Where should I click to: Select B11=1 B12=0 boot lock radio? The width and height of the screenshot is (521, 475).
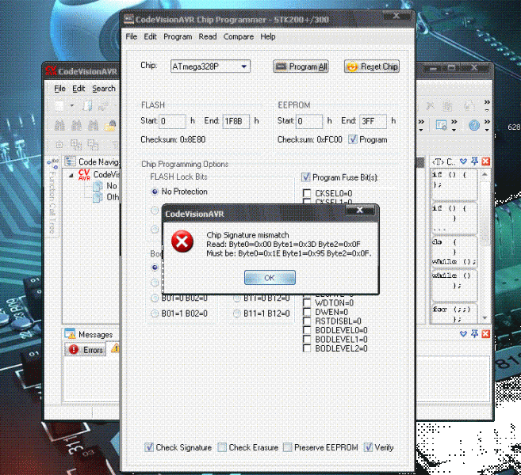pyautogui.click(x=236, y=313)
